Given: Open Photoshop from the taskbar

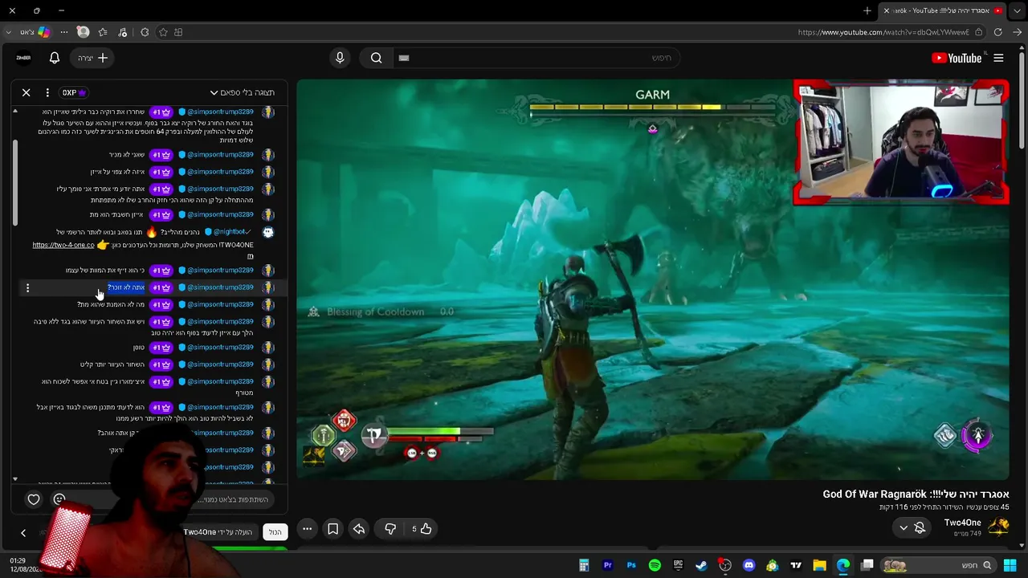Looking at the screenshot, I should (x=631, y=565).
